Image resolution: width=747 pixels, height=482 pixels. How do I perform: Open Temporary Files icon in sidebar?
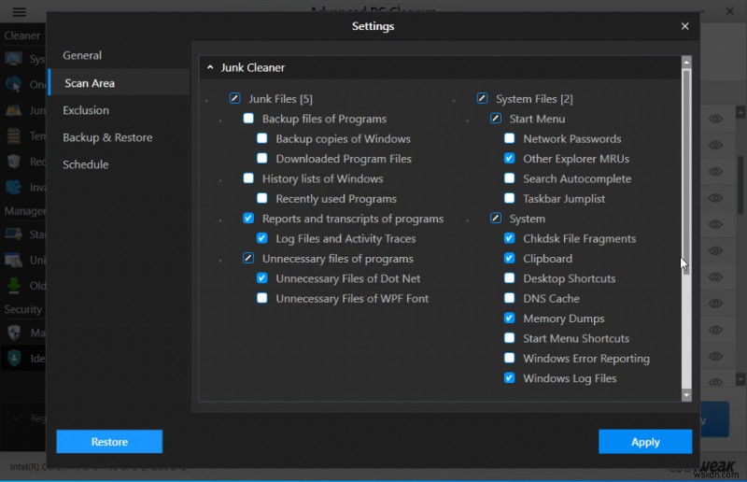click(x=13, y=135)
